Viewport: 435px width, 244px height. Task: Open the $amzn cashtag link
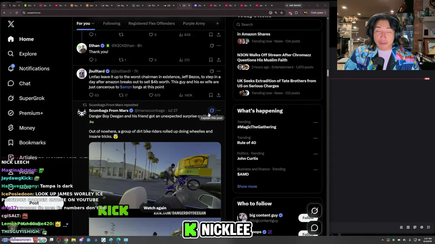point(126,87)
